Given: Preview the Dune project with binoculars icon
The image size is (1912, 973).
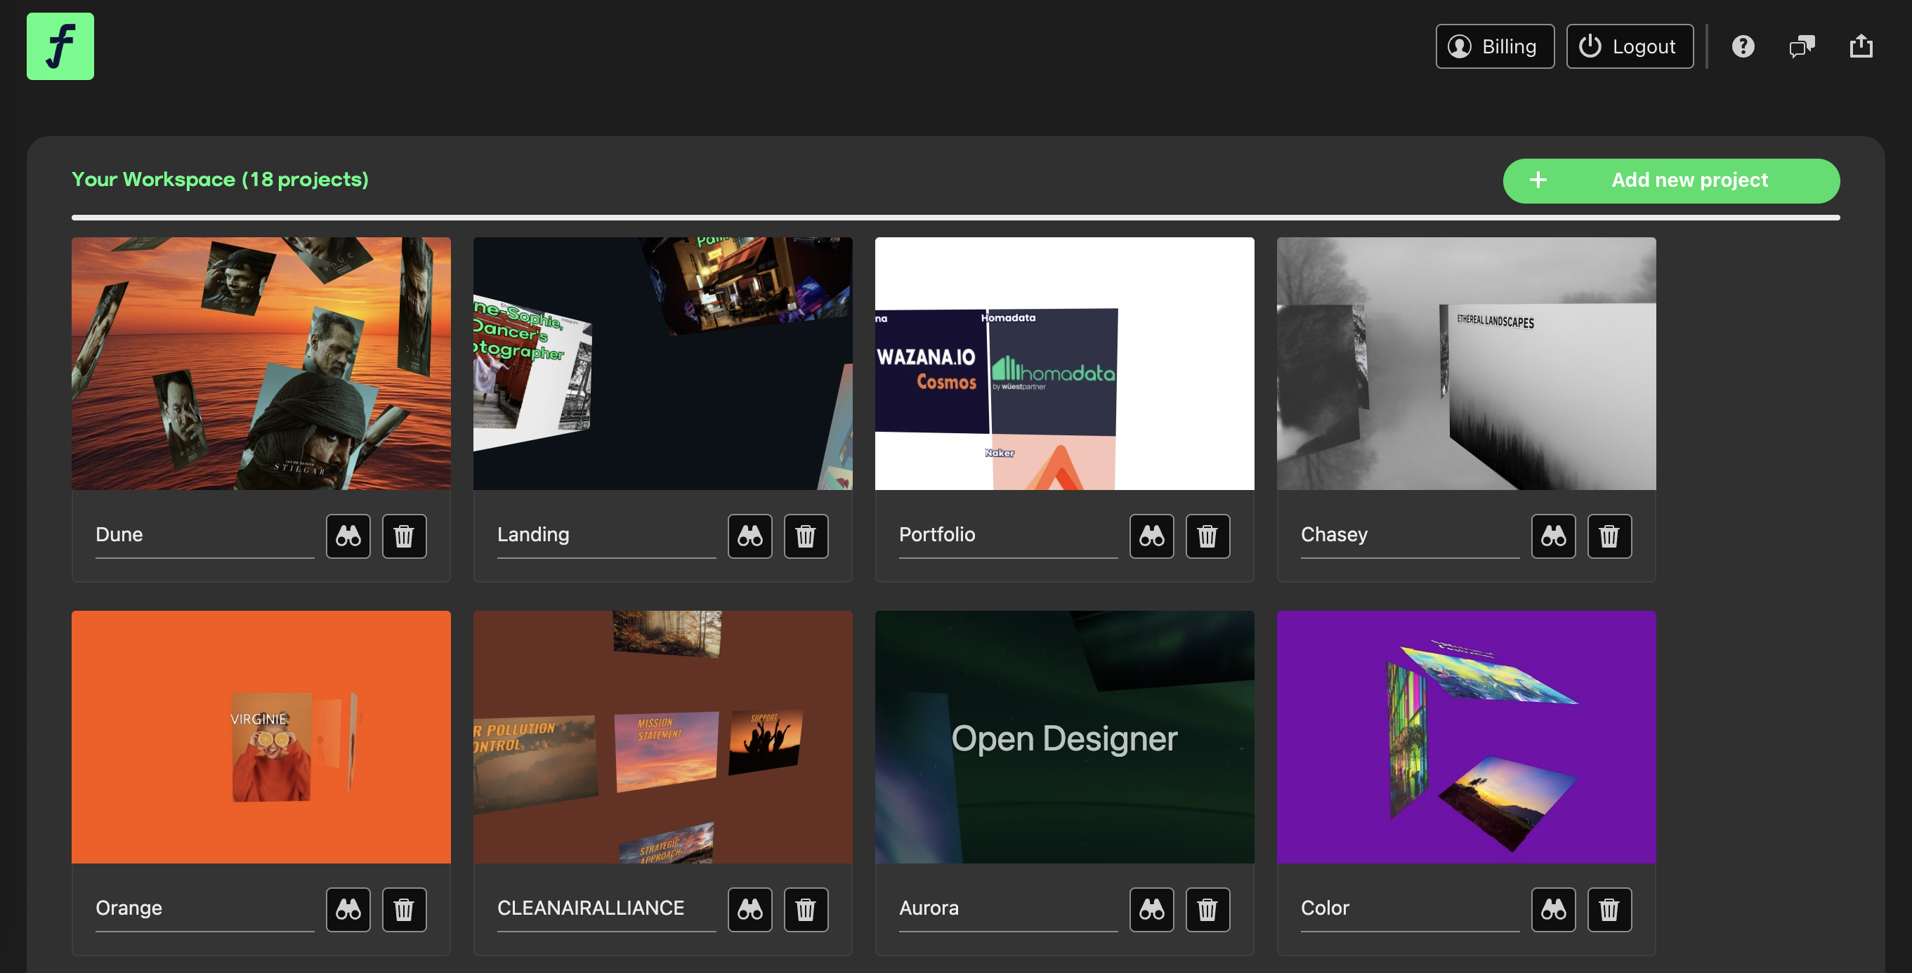Looking at the screenshot, I should click(349, 536).
